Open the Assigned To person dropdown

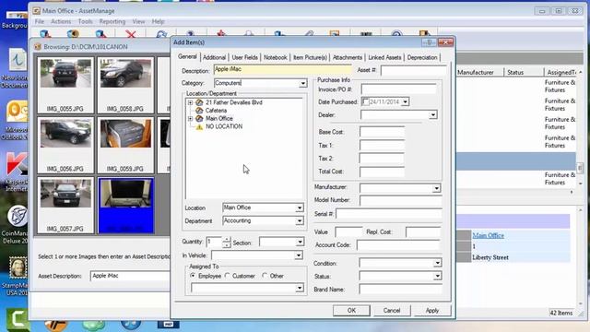[x=299, y=289]
